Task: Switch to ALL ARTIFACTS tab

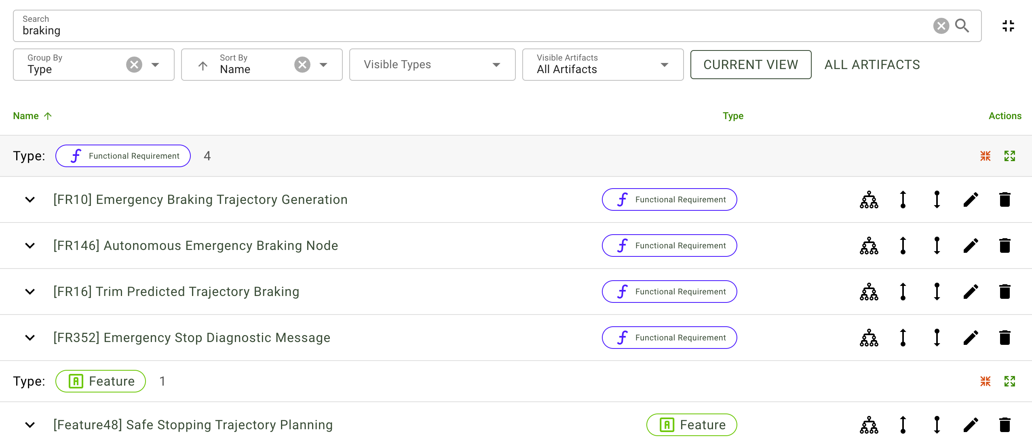Action: pos(872,65)
